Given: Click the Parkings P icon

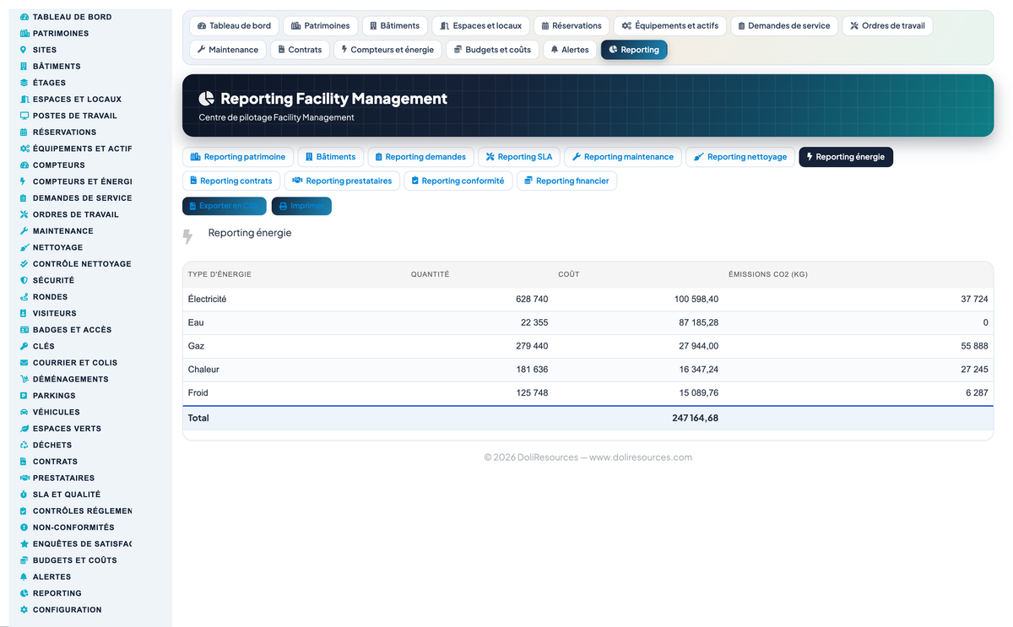Looking at the screenshot, I should [x=24, y=396].
